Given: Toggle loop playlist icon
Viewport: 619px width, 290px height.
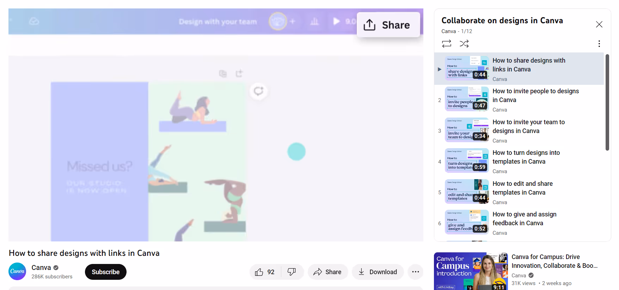Looking at the screenshot, I should tap(446, 44).
